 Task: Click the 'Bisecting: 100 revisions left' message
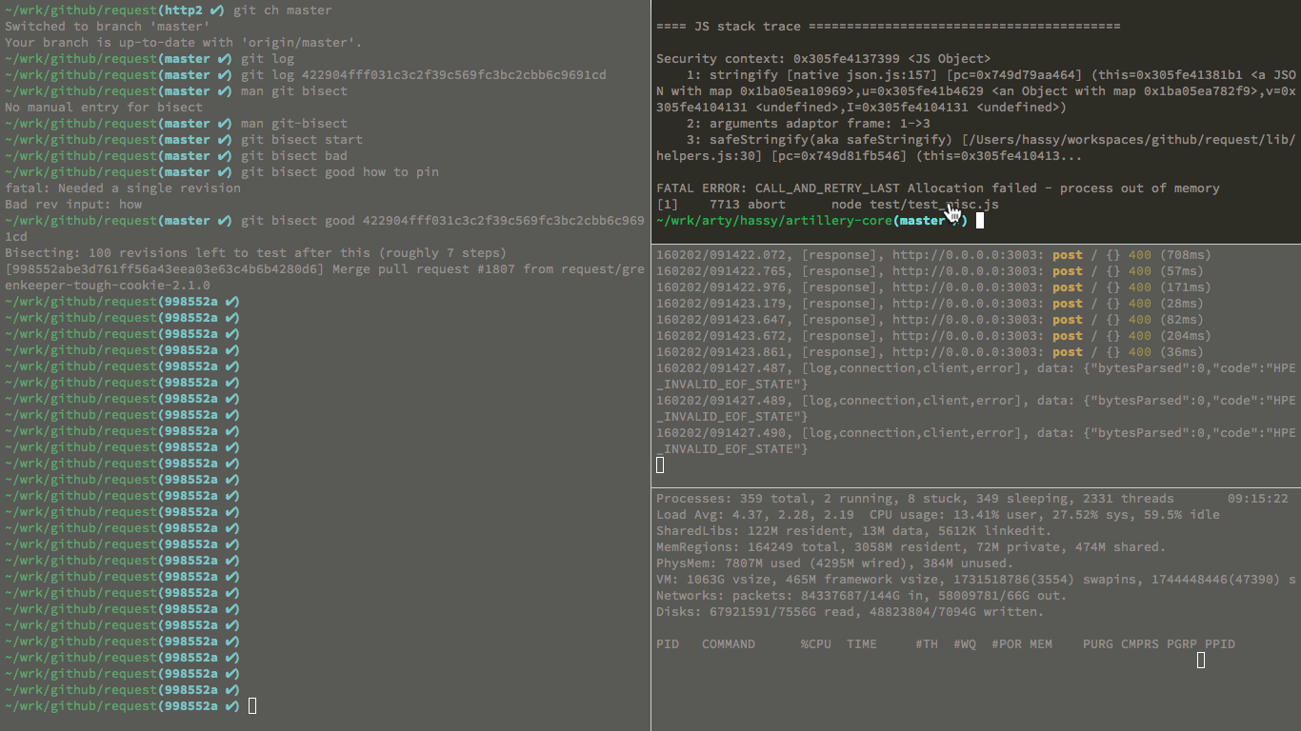tap(256, 253)
